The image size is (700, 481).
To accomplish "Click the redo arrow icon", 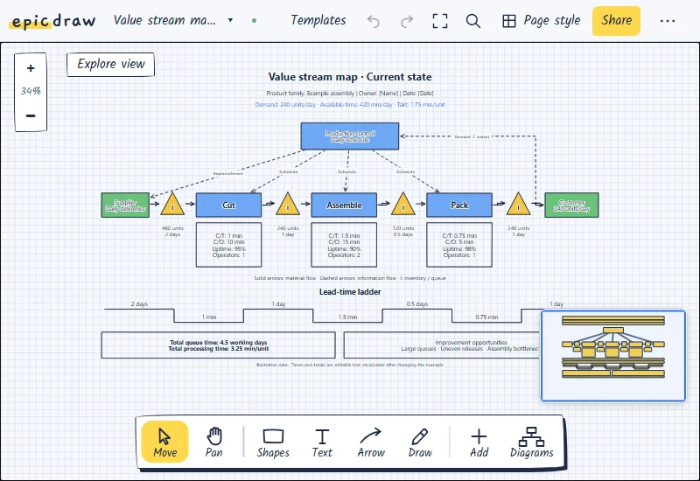I will tap(407, 21).
